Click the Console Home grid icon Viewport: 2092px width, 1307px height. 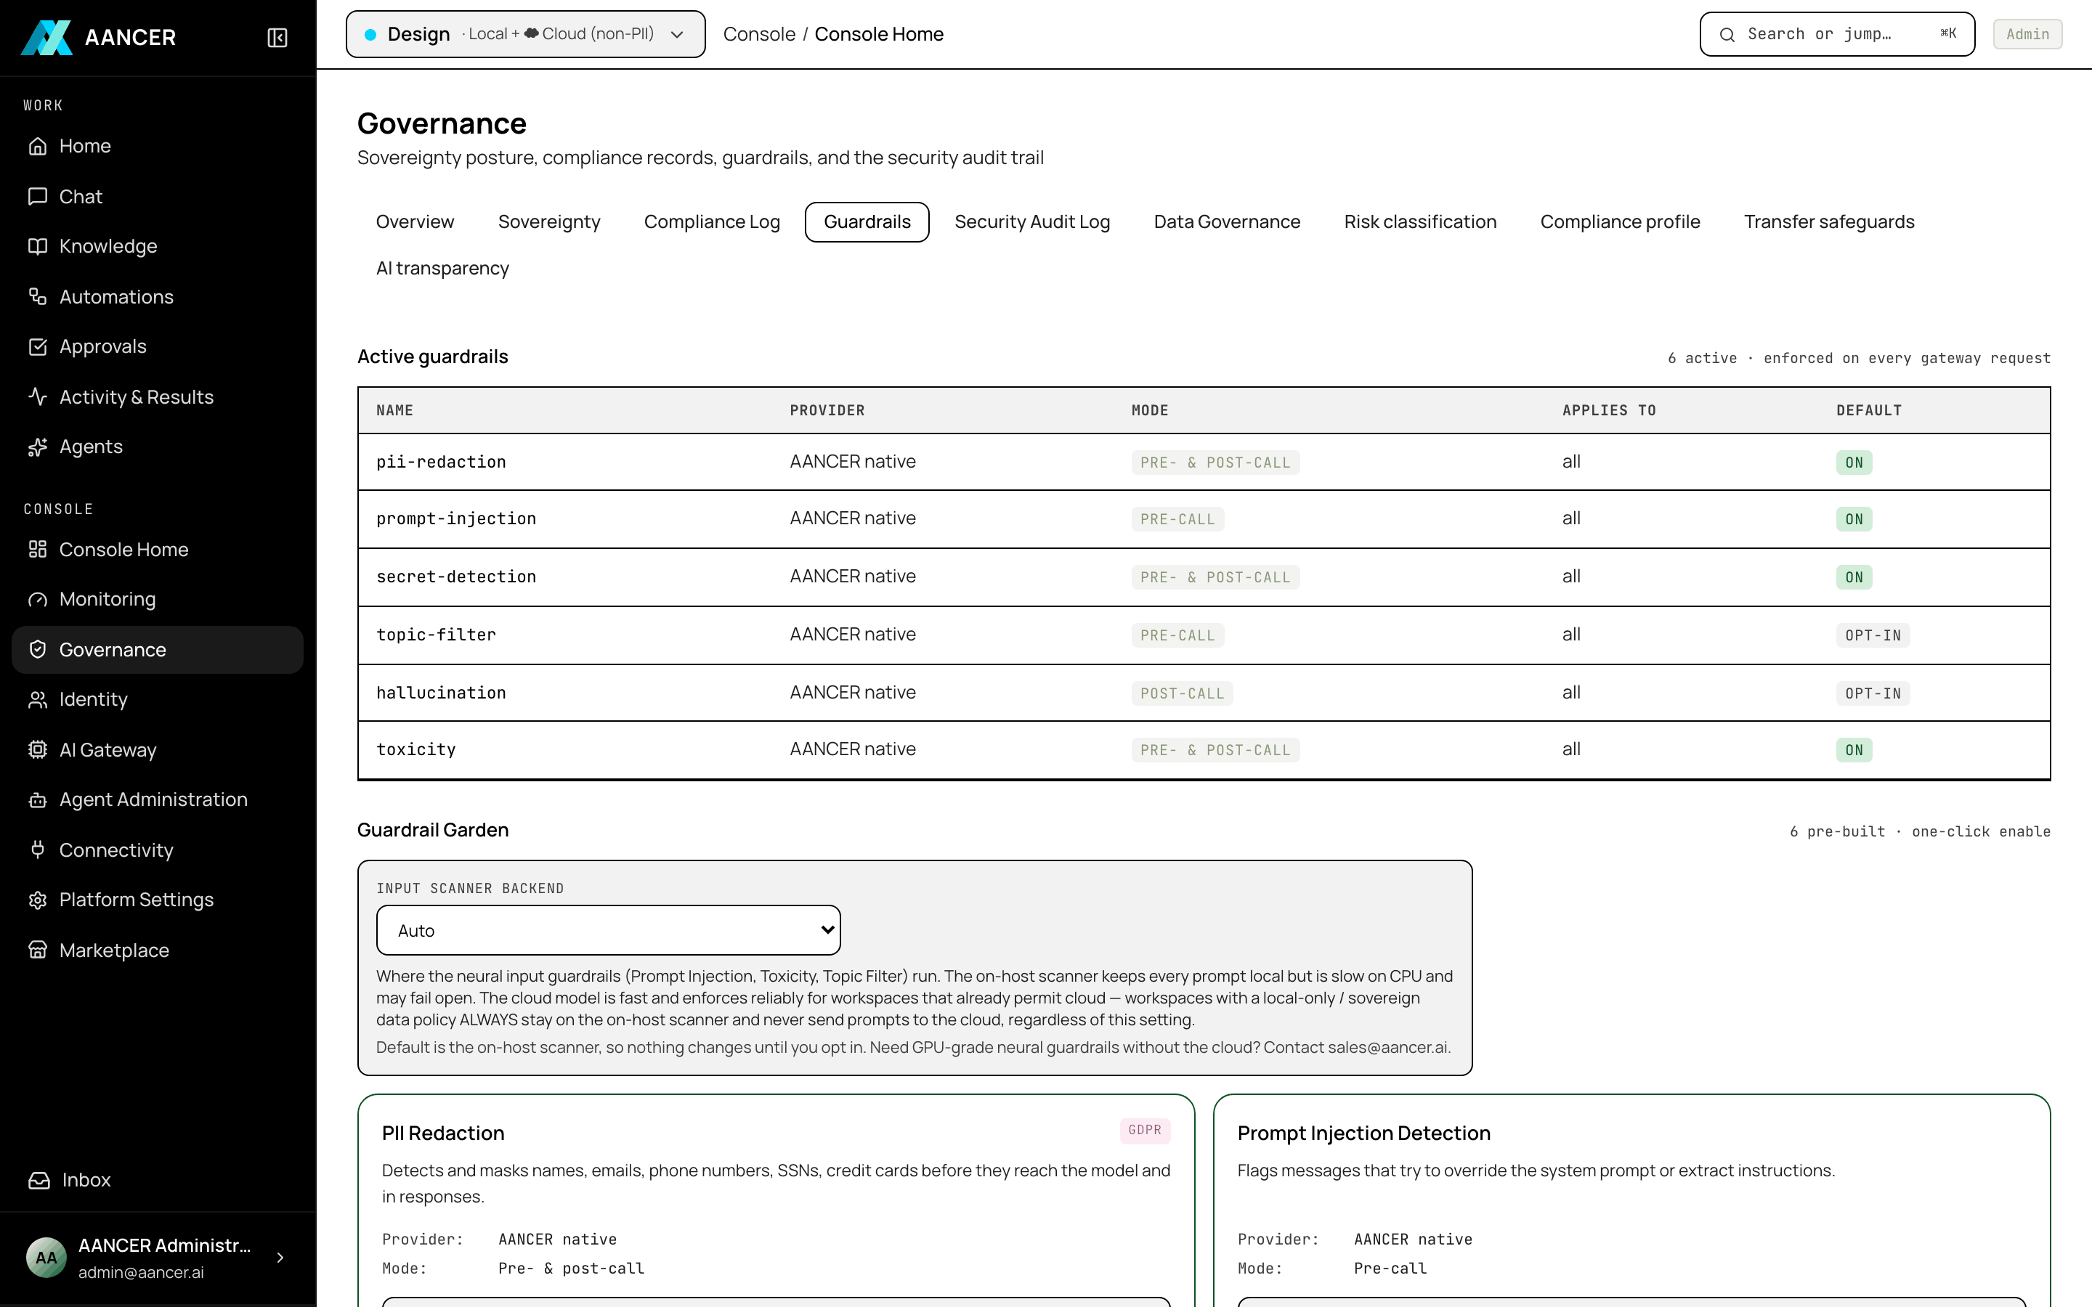coord(37,550)
